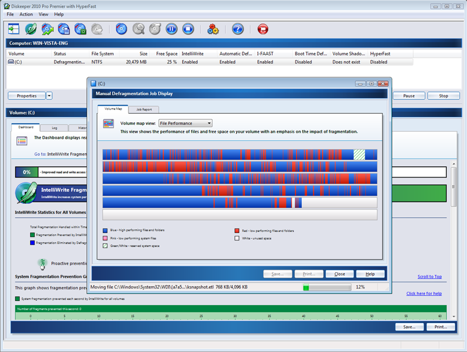Click the green Fragmentation Prevented legend square

pyautogui.click(x=33, y=235)
